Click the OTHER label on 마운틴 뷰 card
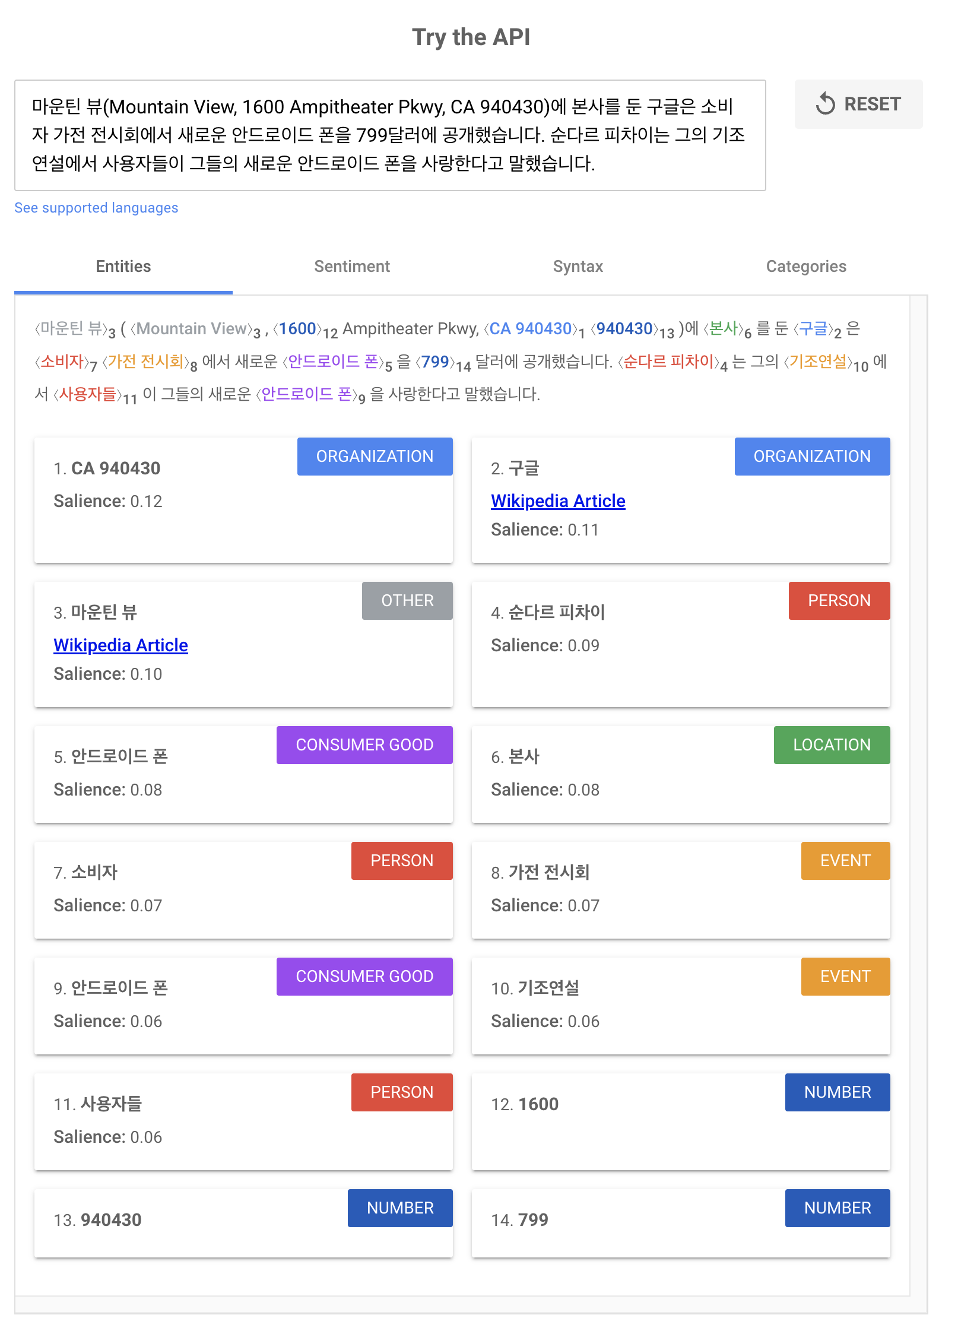The image size is (958, 1337). coord(407,601)
